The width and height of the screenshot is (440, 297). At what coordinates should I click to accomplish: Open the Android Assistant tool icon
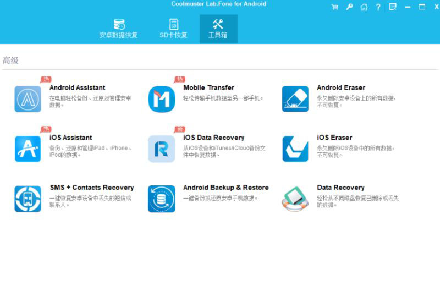coord(28,99)
